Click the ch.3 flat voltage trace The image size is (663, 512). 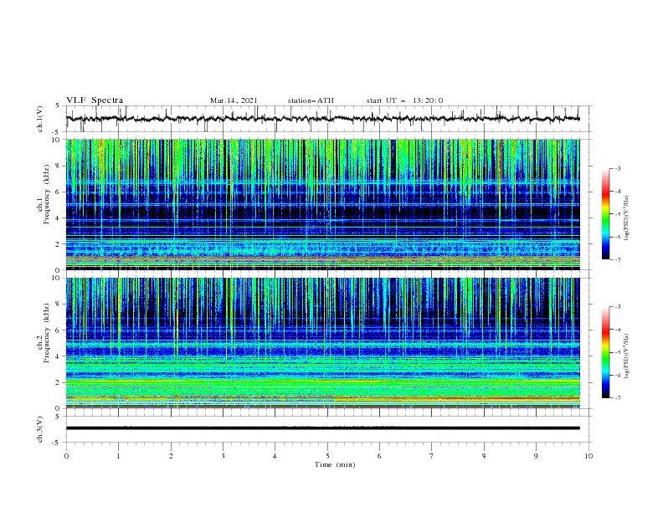click(x=322, y=428)
